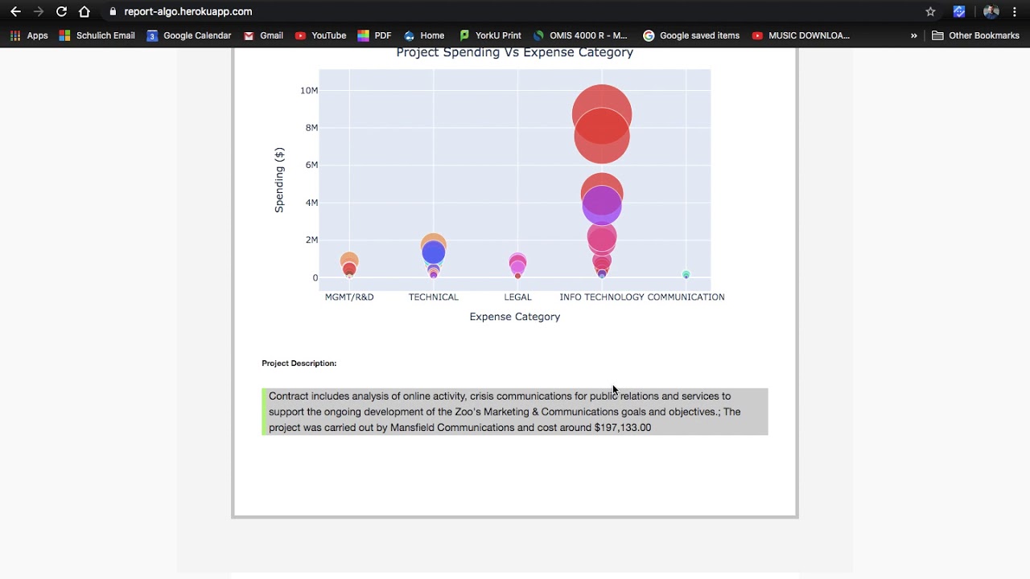
Task: Open the blue extension icon in toolbar
Action: point(959,11)
